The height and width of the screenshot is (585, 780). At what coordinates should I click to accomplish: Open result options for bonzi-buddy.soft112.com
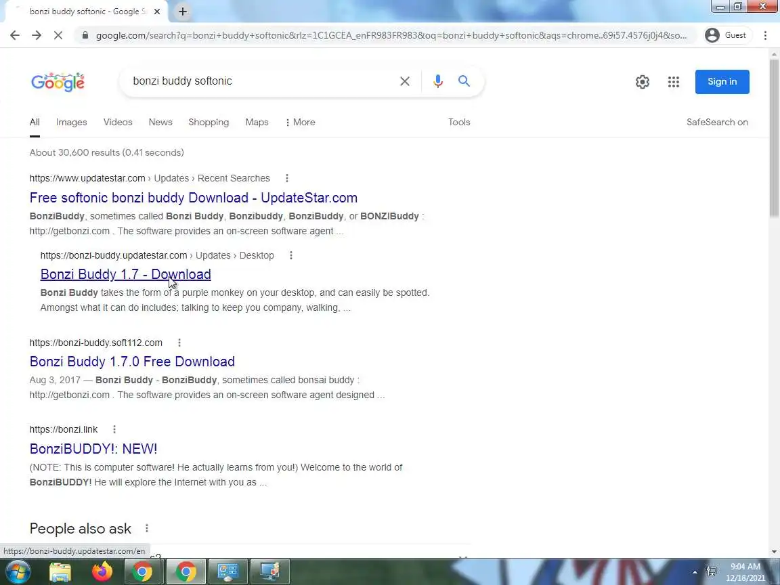coord(179,343)
